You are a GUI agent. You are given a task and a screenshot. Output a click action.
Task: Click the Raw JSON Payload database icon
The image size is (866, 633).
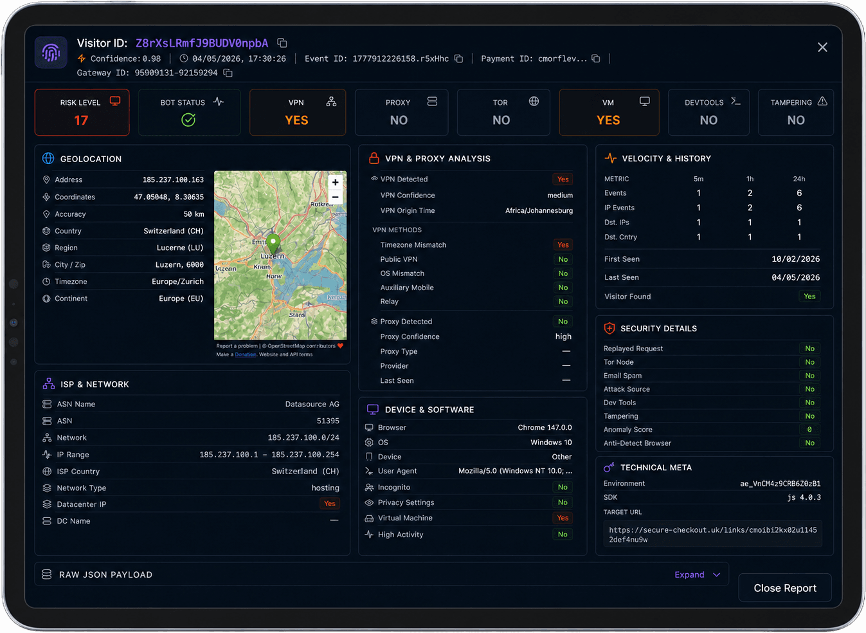[x=47, y=574]
